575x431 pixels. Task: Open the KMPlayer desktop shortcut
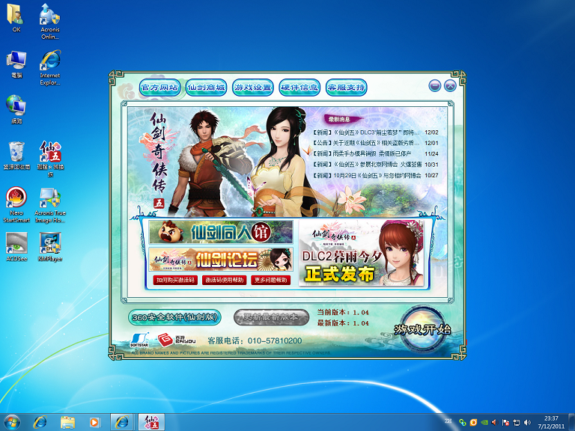pos(50,245)
